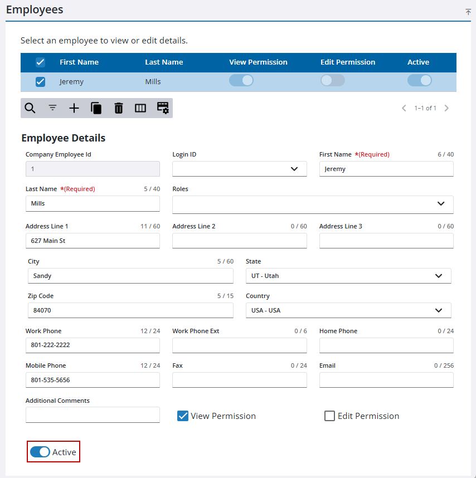The image size is (476, 478).
Task: Turn off the Active toggle in Employee Details
Action: (40, 452)
